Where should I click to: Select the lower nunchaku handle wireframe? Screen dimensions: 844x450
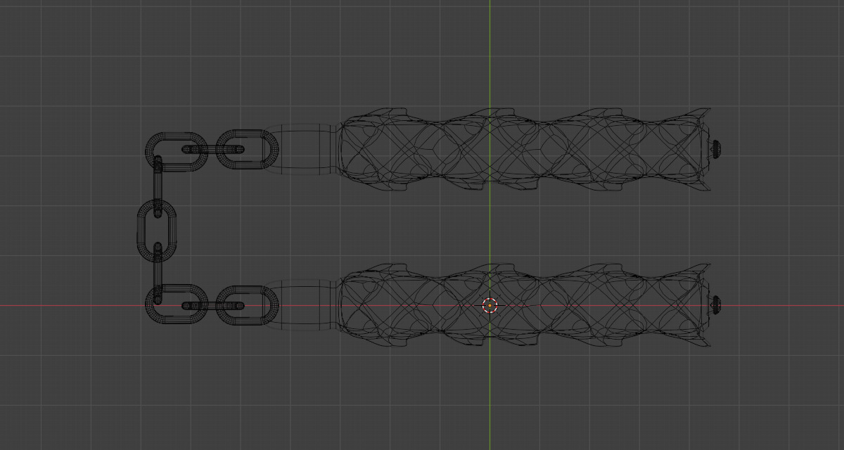coord(525,305)
